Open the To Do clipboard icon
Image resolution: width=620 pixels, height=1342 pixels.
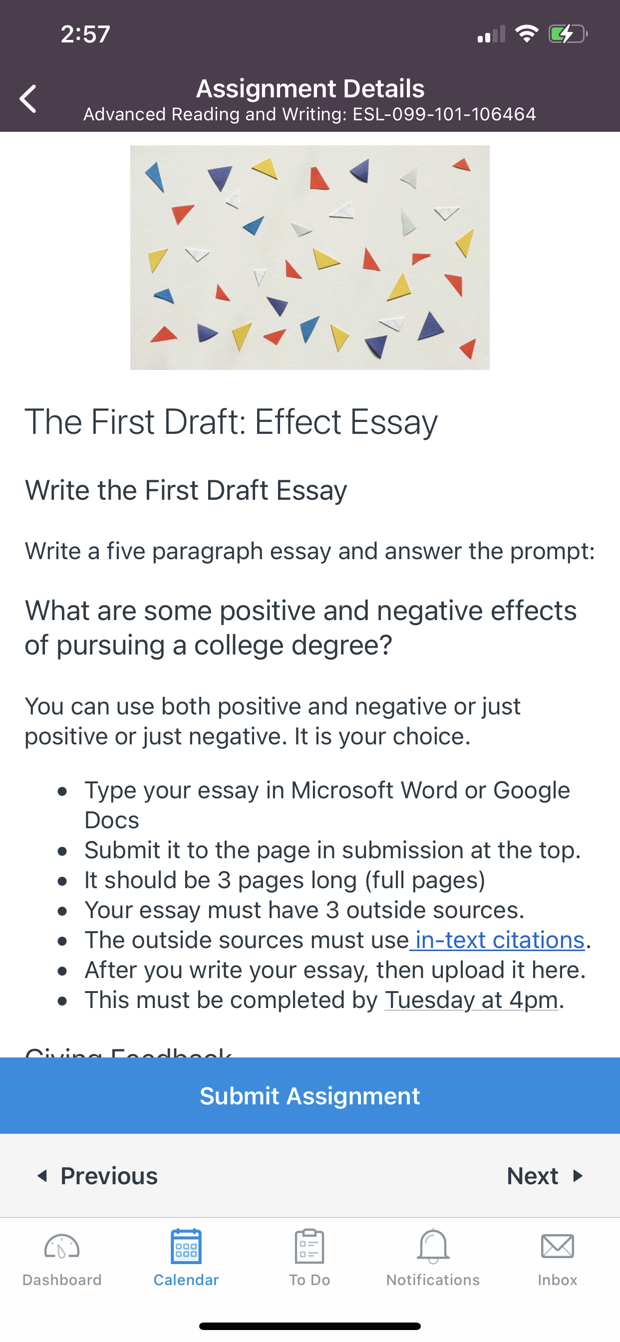(x=310, y=1247)
